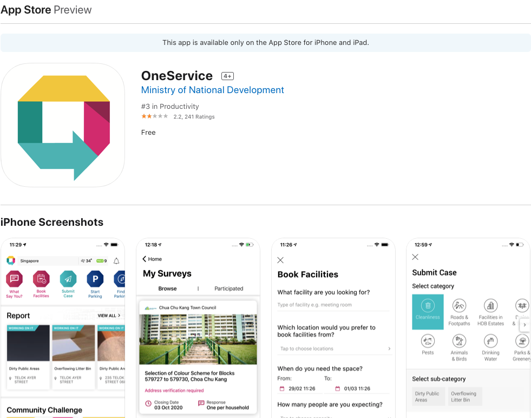Click Selection of Colour Scheme survey title

coord(189,376)
